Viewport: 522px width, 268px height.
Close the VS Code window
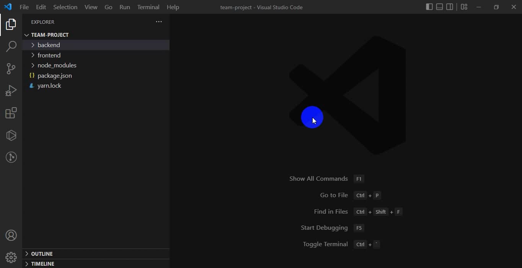(x=514, y=7)
